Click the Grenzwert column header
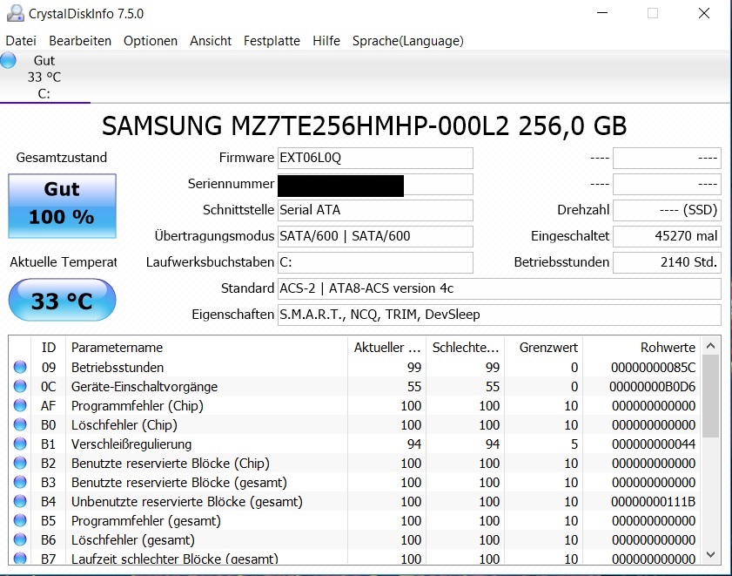The height and width of the screenshot is (576, 732). coord(544,348)
